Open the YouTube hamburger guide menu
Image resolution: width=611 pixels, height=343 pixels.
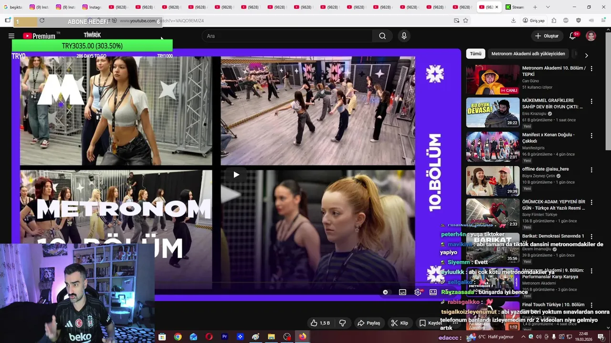11,36
